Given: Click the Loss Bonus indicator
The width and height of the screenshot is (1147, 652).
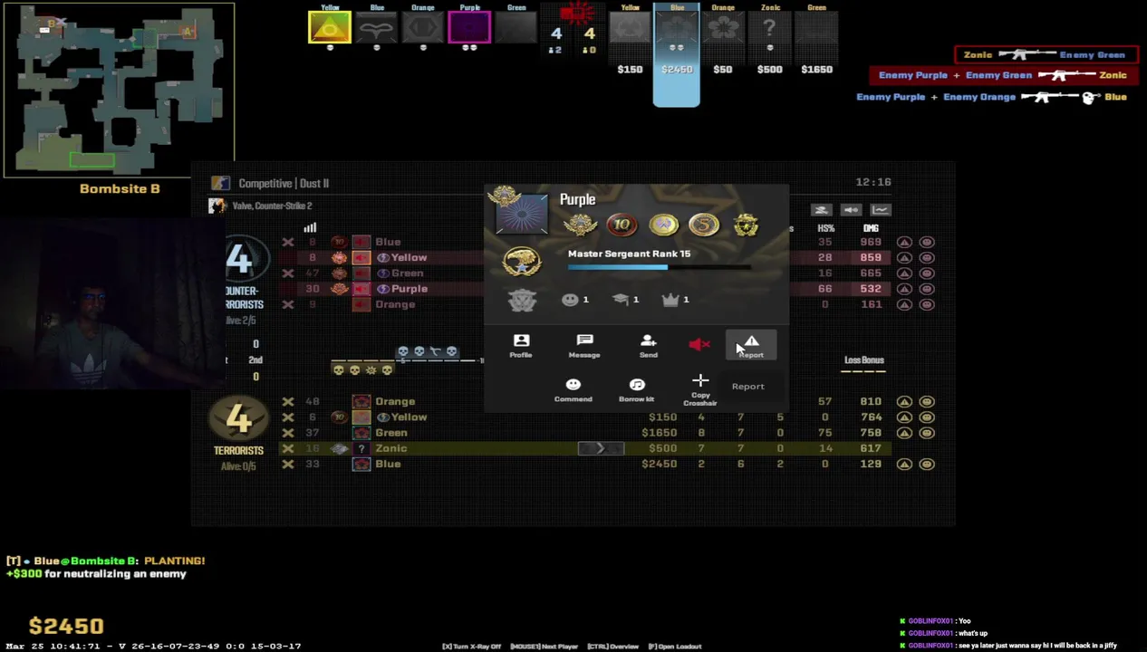Looking at the screenshot, I should pos(863,364).
